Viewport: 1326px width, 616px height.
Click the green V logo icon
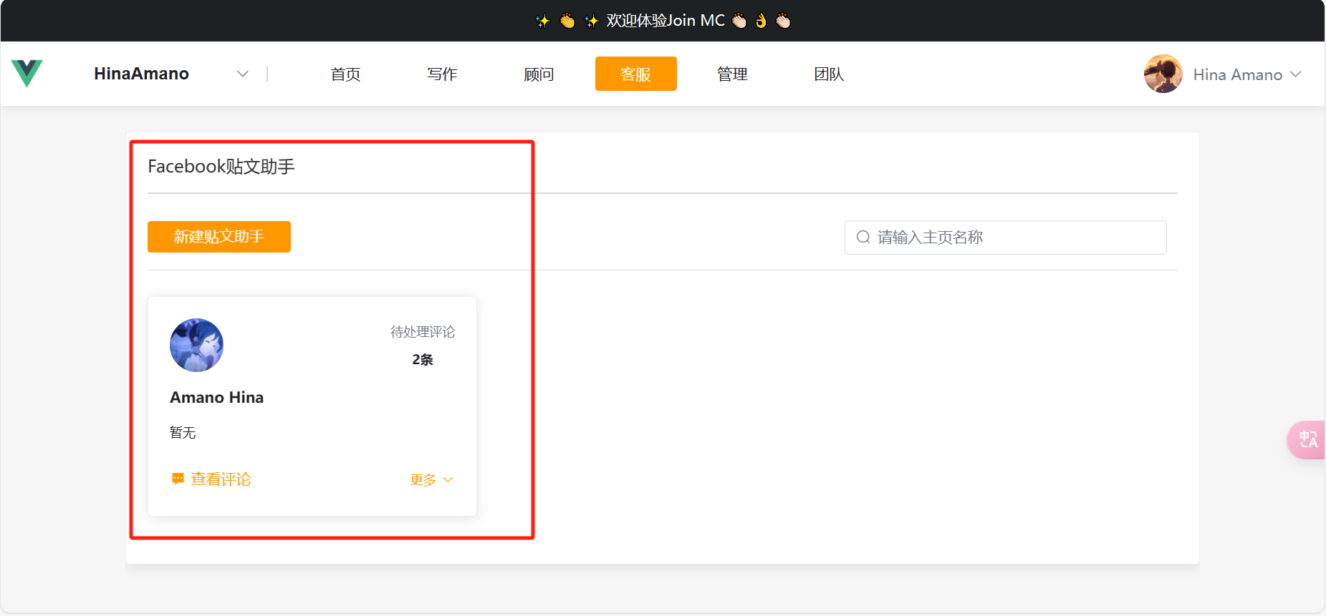pyautogui.click(x=27, y=74)
